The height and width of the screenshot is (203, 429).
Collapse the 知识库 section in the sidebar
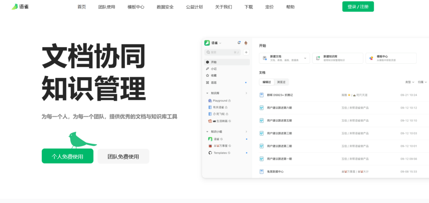[207, 93]
